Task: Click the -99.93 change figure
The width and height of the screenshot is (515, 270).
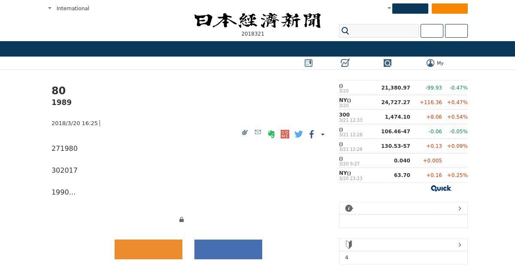Action: pyautogui.click(x=433, y=87)
